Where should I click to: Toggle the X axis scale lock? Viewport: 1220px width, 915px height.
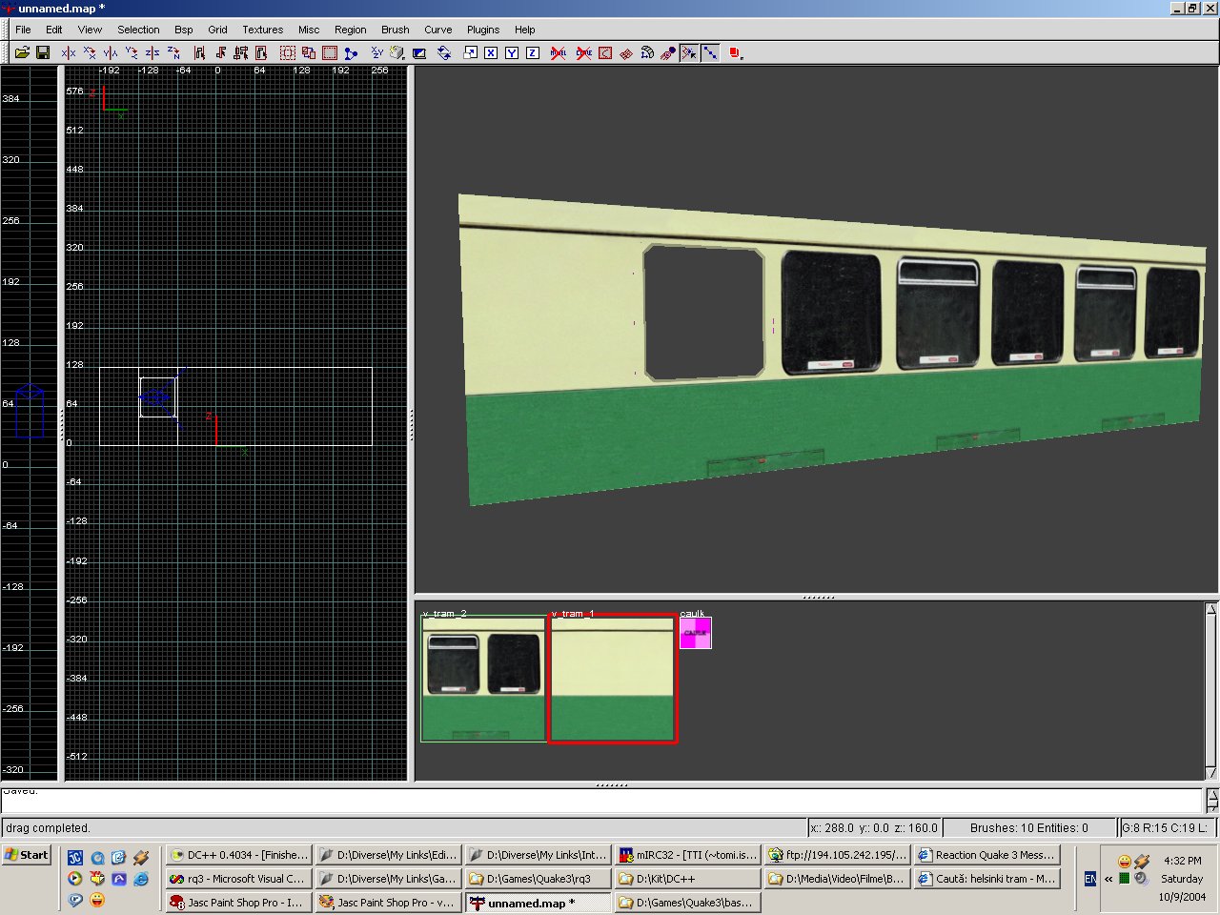pyautogui.click(x=491, y=53)
